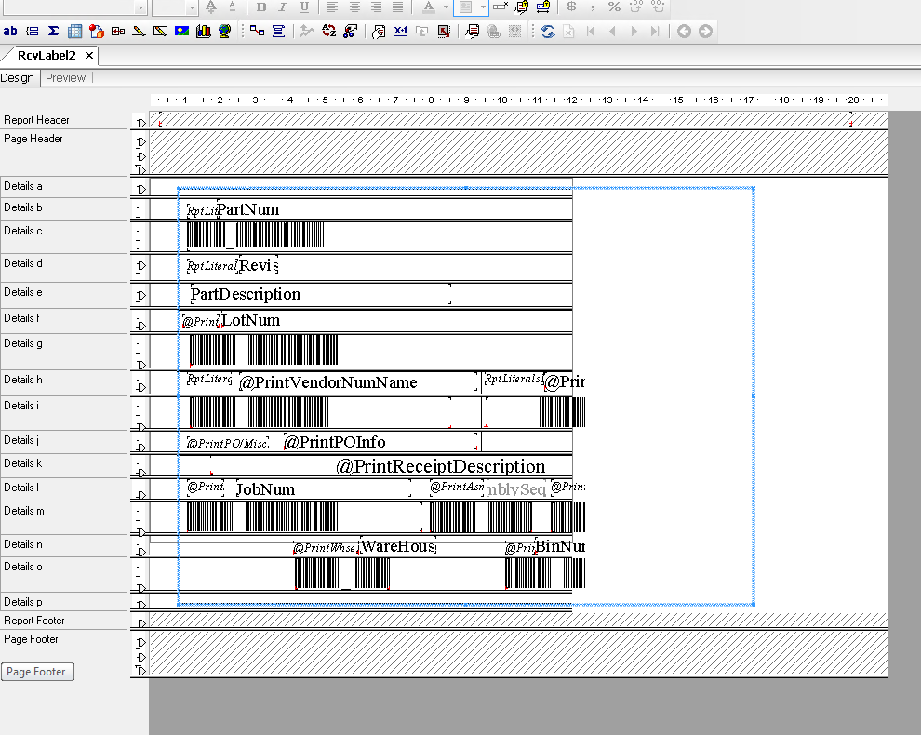Select the Insert Text Object tool
Screen dimensions: 921x735
[x=10, y=31]
